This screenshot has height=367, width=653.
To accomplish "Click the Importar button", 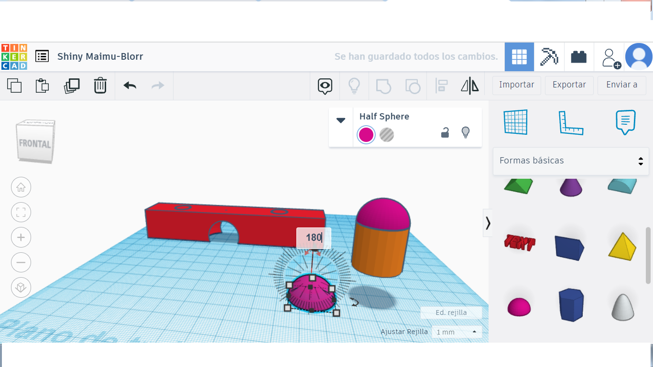I will [x=517, y=85].
